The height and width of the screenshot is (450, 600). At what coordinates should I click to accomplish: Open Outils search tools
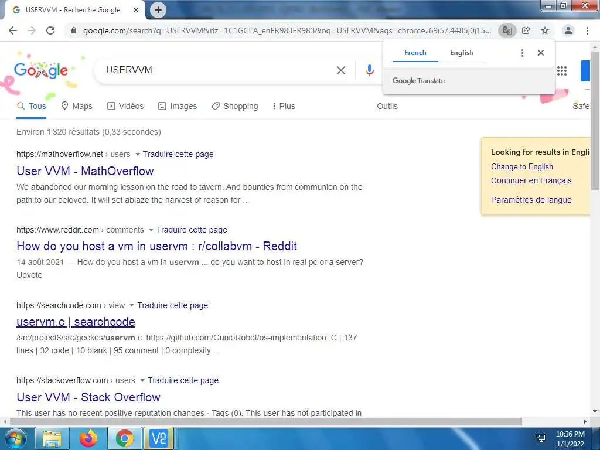387,107
